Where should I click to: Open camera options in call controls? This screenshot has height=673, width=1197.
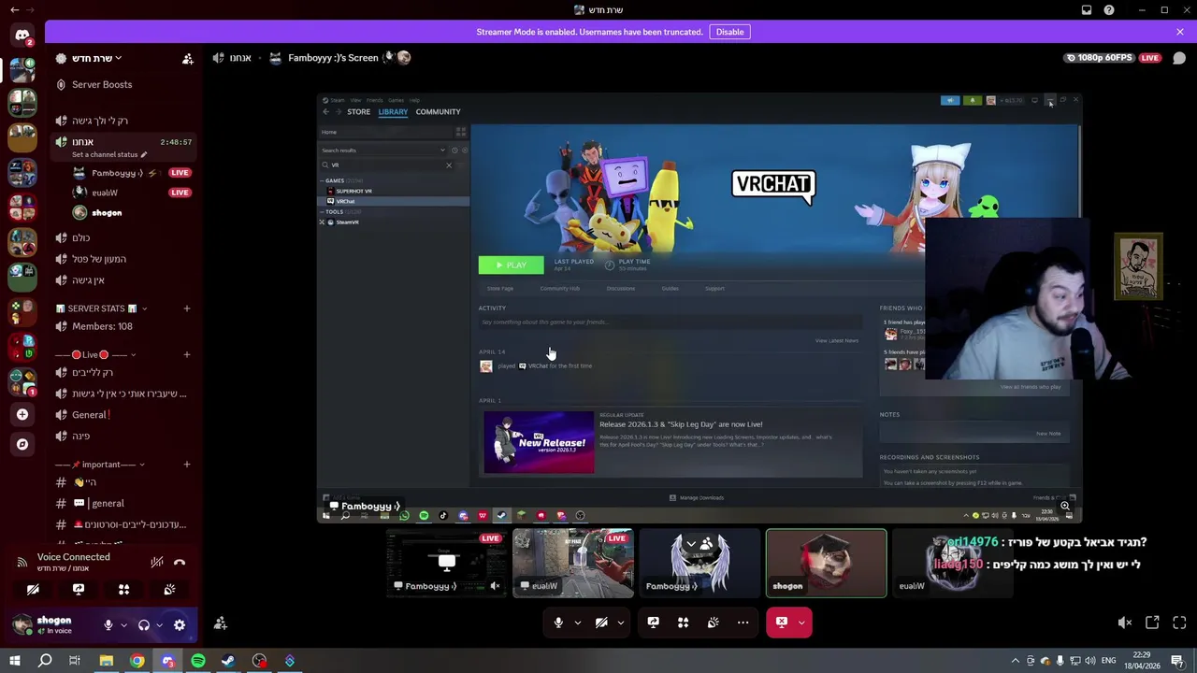click(620, 623)
